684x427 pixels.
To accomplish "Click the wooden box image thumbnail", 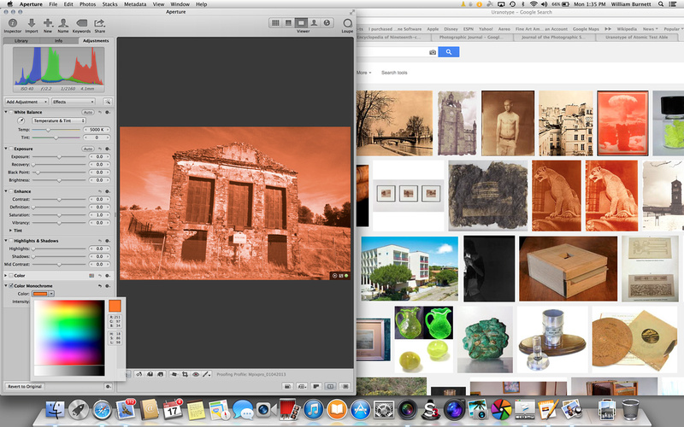I will coord(568,269).
